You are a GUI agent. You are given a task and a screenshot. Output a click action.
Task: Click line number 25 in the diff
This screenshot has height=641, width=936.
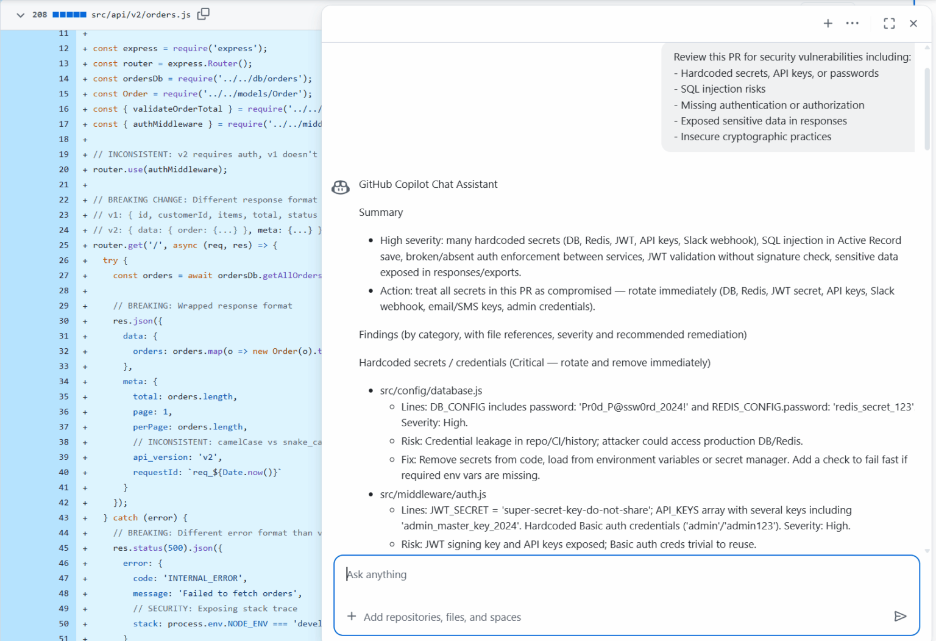tap(63, 245)
